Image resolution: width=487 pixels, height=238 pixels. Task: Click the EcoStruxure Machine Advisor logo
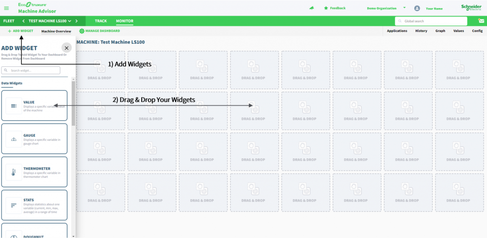click(37, 8)
